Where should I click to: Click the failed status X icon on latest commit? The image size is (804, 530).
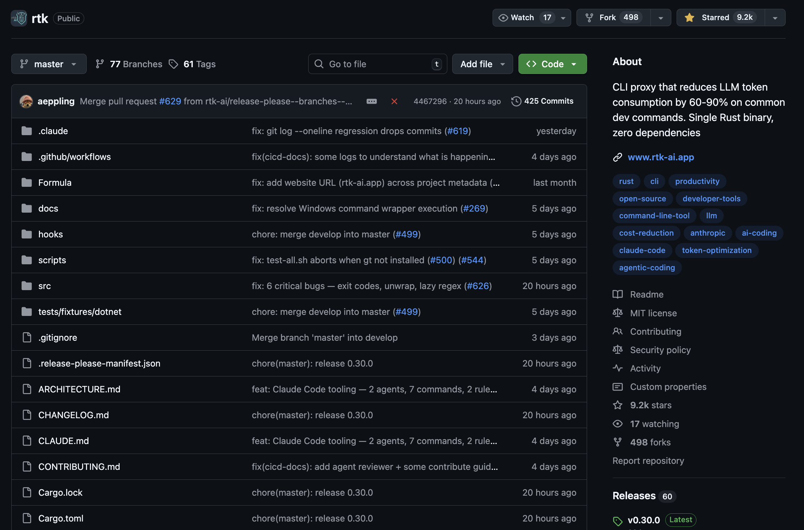click(394, 102)
